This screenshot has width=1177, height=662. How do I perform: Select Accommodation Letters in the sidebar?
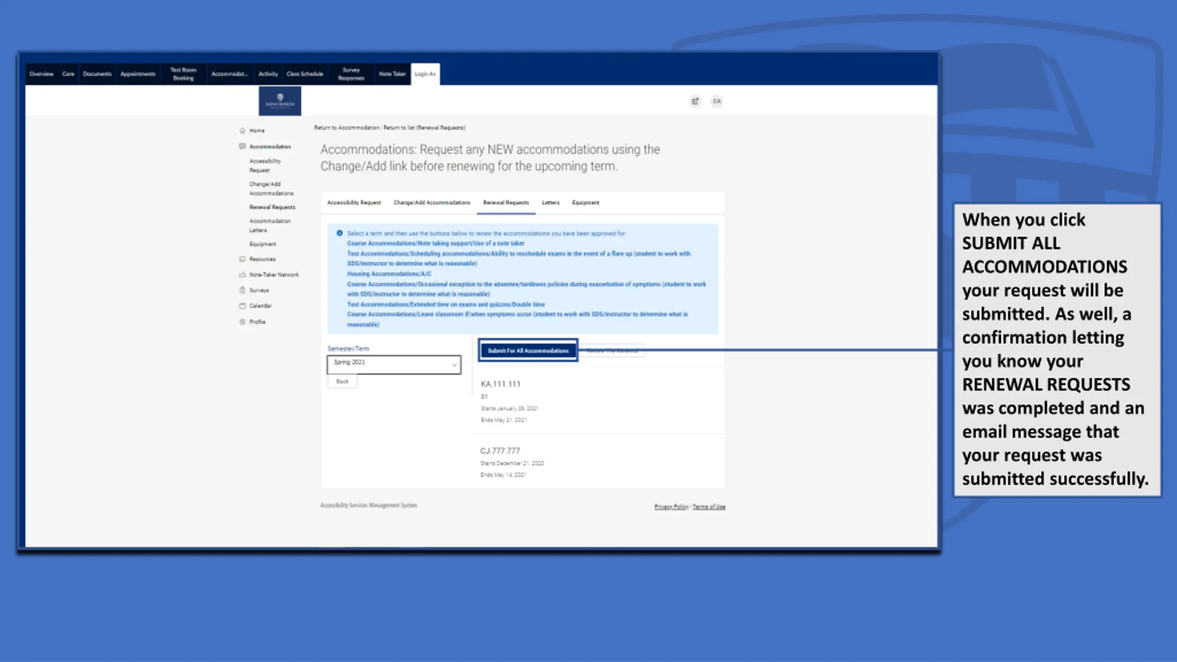[x=270, y=226]
